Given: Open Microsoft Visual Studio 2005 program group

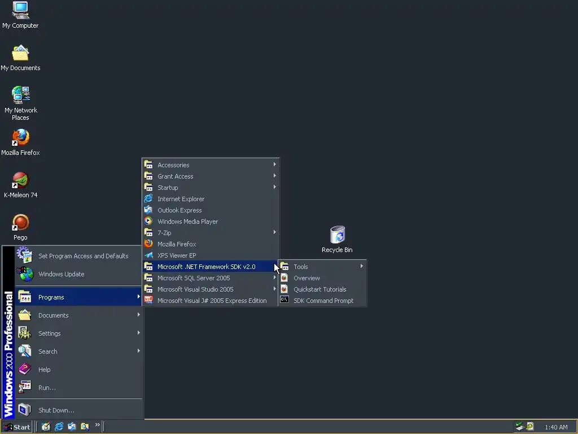Looking at the screenshot, I should [x=211, y=289].
